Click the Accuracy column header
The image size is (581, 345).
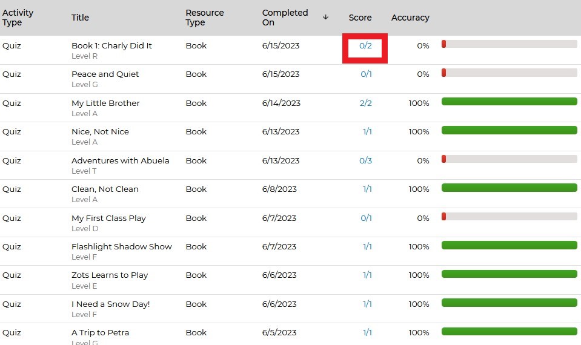(x=410, y=18)
